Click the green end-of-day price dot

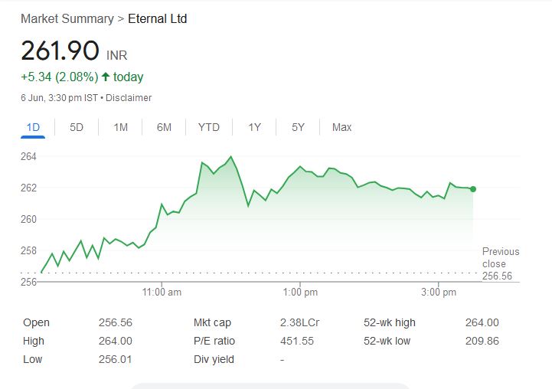(x=473, y=189)
